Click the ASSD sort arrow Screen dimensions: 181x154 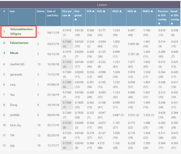[x=121, y=11]
